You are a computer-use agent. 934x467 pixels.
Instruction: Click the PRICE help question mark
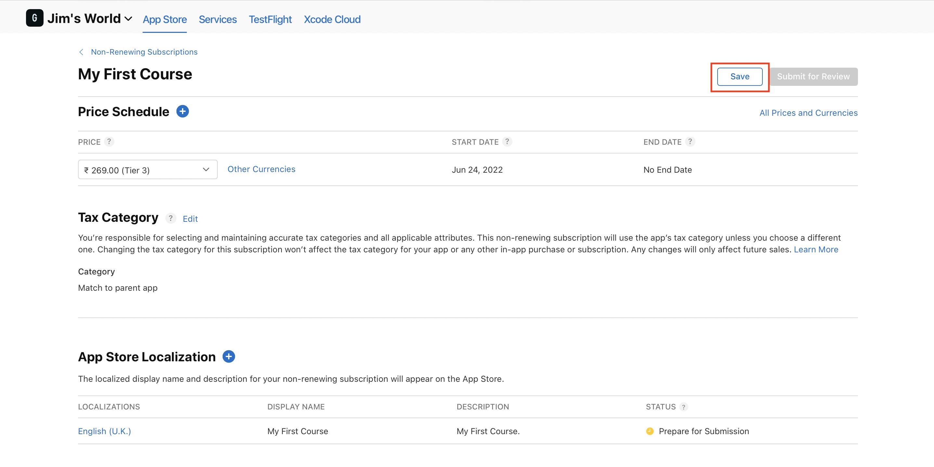click(109, 141)
